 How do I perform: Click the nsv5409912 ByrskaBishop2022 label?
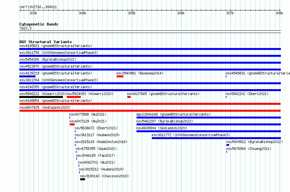254,142
